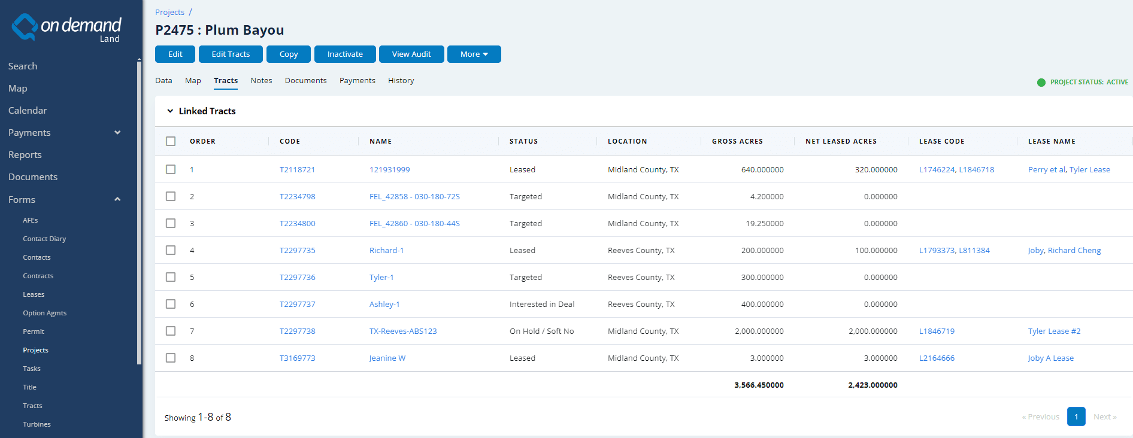Check the box for Ashley-1 row
This screenshot has width=1133, height=438.
tap(171, 304)
